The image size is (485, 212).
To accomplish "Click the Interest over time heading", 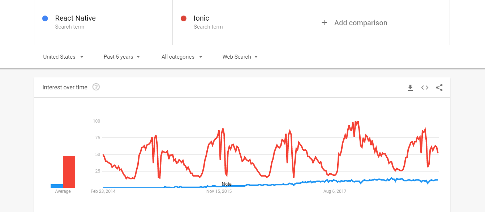I will click(65, 87).
